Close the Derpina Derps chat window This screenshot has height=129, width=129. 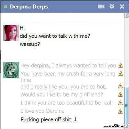click(x=122, y=7)
